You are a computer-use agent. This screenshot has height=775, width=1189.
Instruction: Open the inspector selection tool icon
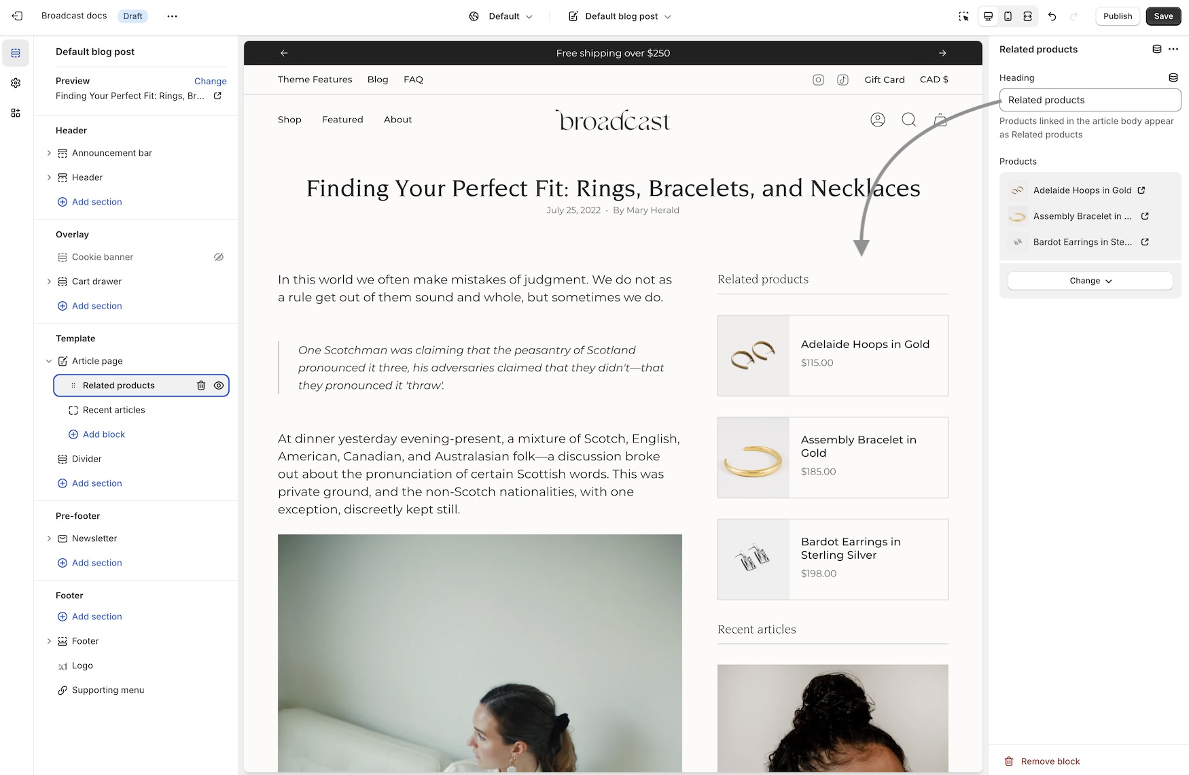point(963,16)
